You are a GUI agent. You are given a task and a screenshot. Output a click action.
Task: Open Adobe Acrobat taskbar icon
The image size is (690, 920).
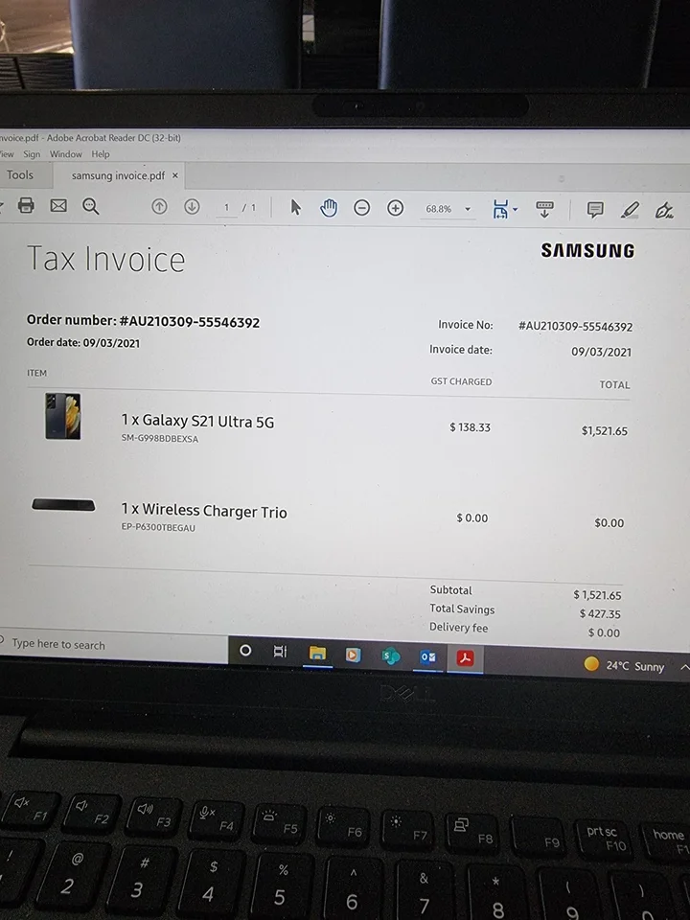coord(466,658)
